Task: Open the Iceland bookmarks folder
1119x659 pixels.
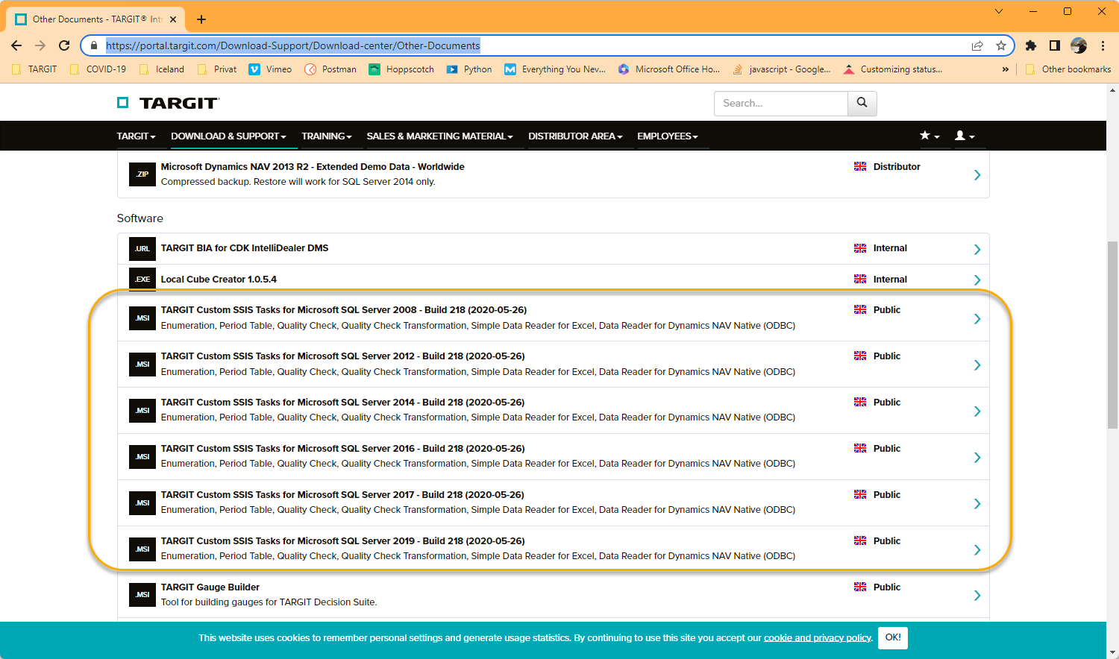Action: tap(162, 69)
